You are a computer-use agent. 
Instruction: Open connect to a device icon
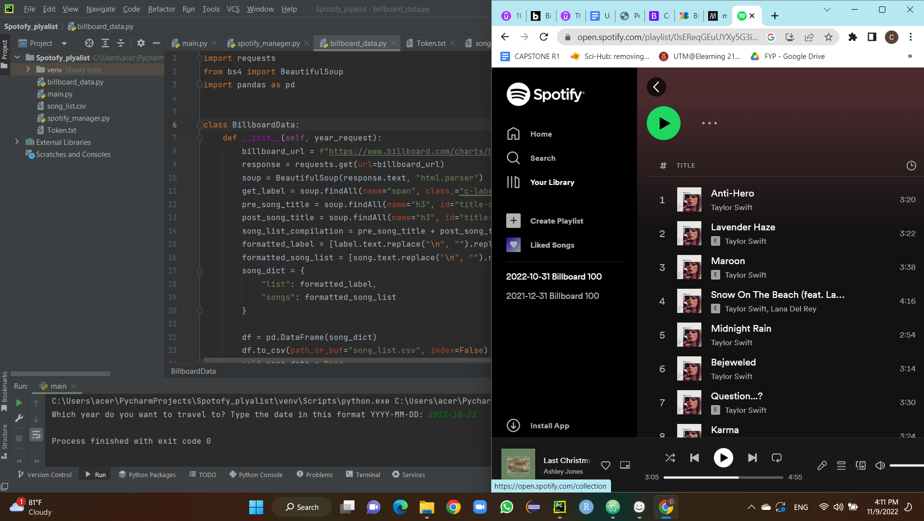[x=861, y=465]
